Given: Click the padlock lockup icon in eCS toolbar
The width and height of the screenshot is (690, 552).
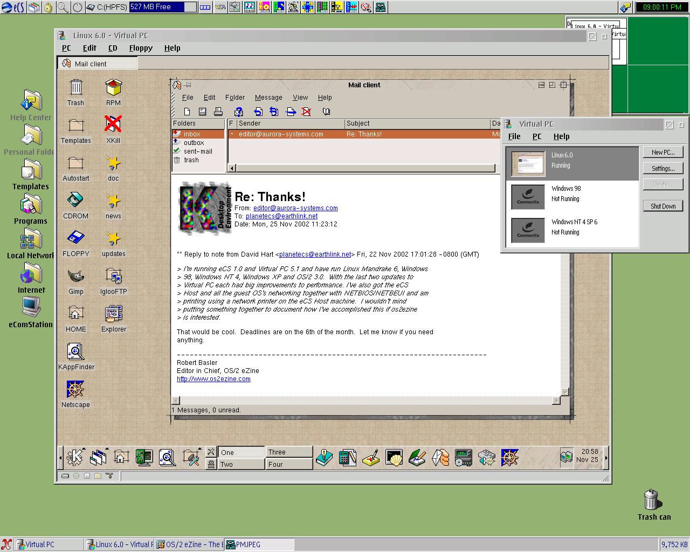Looking at the screenshot, I should (x=49, y=7).
